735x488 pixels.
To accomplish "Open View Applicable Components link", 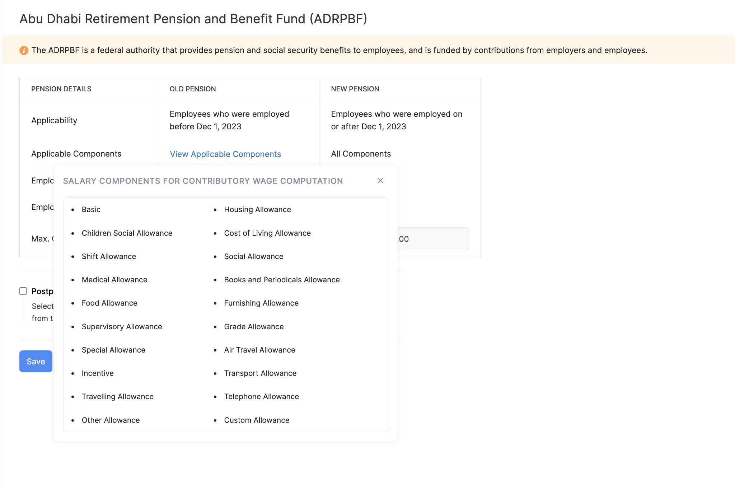I will [225, 154].
